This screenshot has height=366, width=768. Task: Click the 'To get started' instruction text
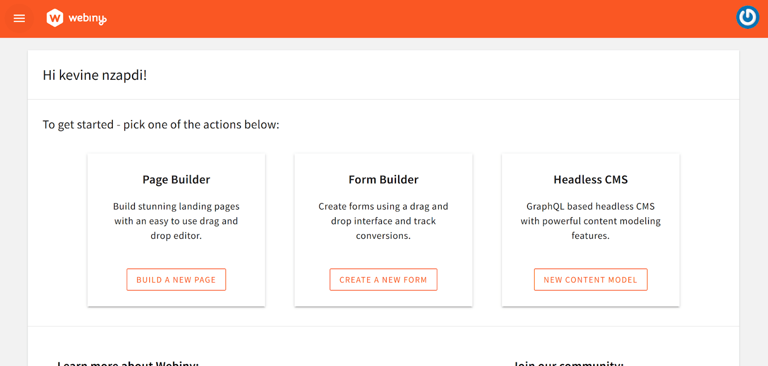[161, 125]
